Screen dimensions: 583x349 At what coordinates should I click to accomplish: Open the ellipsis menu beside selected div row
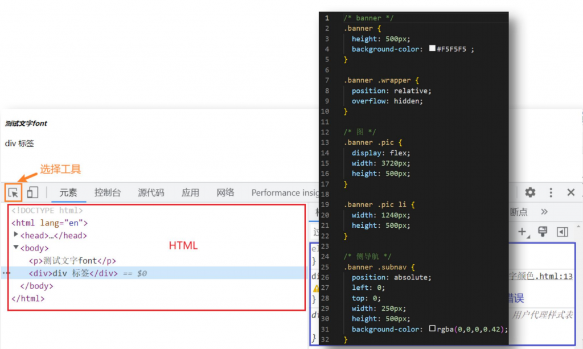pyautogui.click(x=6, y=273)
